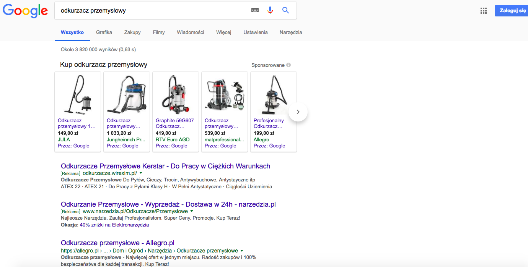Sign in with Zaloguj się button
Image resolution: width=528 pixels, height=267 pixels.
coord(512,11)
